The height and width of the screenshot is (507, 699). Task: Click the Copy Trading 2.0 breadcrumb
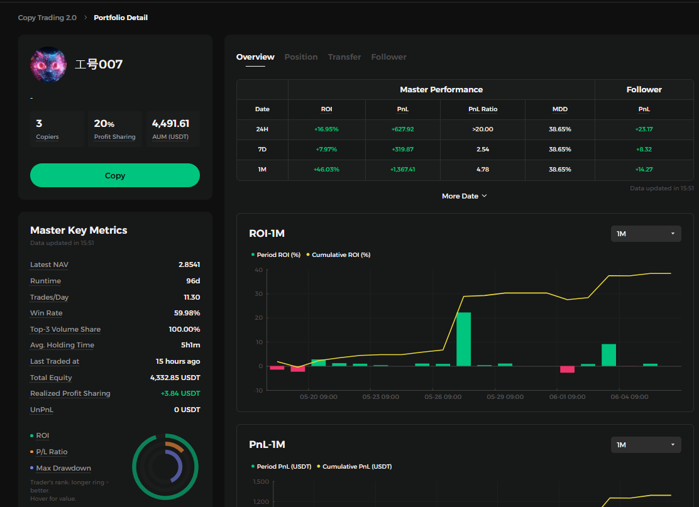pyautogui.click(x=47, y=18)
